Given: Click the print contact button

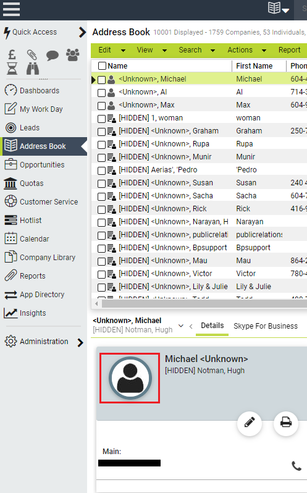Looking at the screenshot, I should [x=285, y=423].
